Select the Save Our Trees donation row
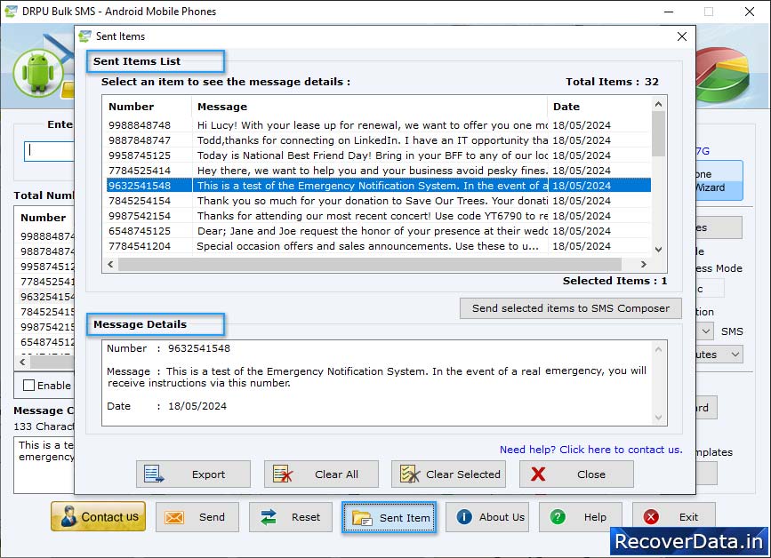771x558 pixels. (379, 201)
